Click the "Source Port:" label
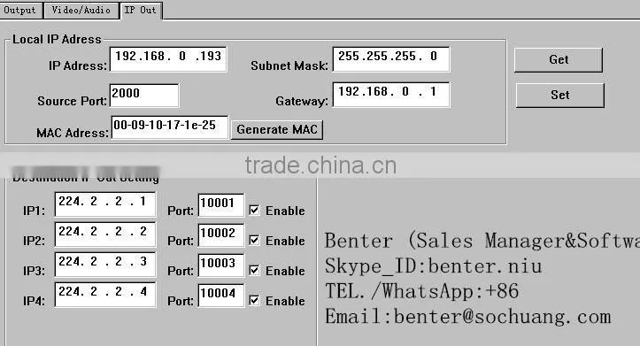The width and height of the screenshot is (640, 346). point(73,101)
